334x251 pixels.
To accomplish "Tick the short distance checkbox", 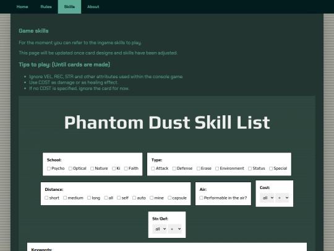I will tap(46, 198).
